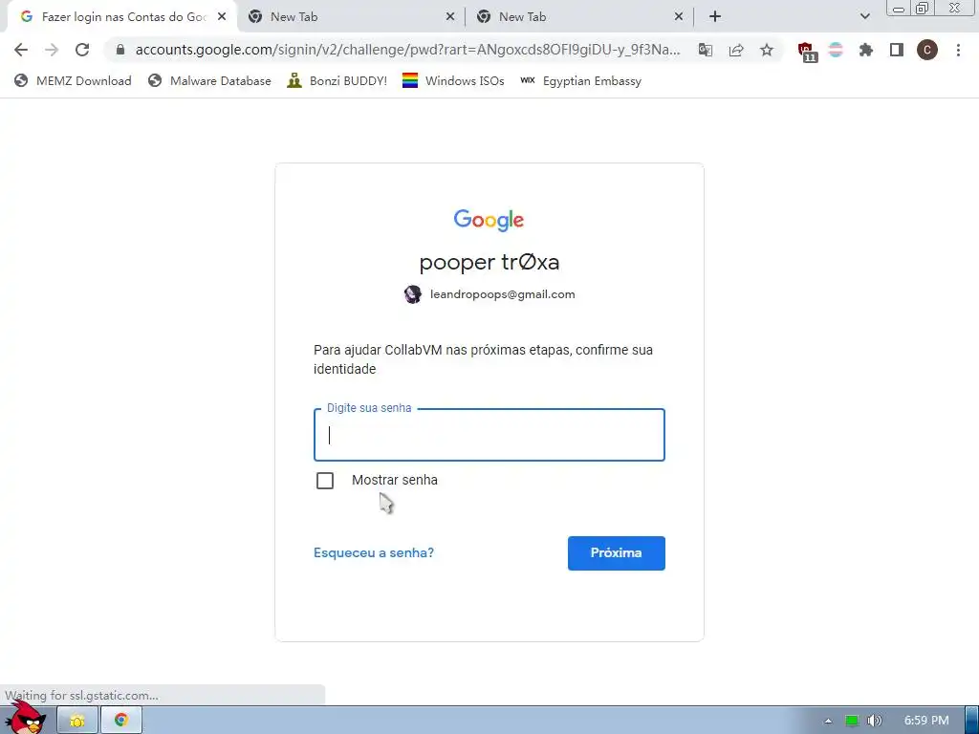Click the Show Desktop strip
The image size is (979, 734).
click(x=971, y=721)
